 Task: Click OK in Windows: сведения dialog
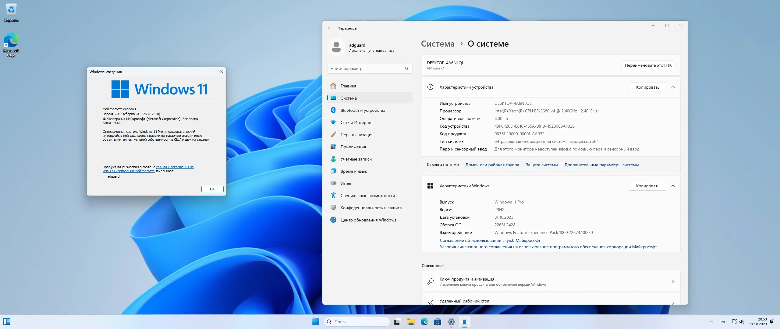point(212,189)
